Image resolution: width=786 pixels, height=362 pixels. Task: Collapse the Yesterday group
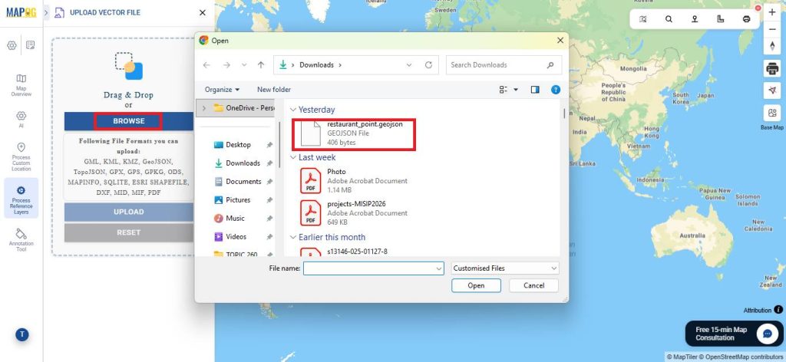293,110
